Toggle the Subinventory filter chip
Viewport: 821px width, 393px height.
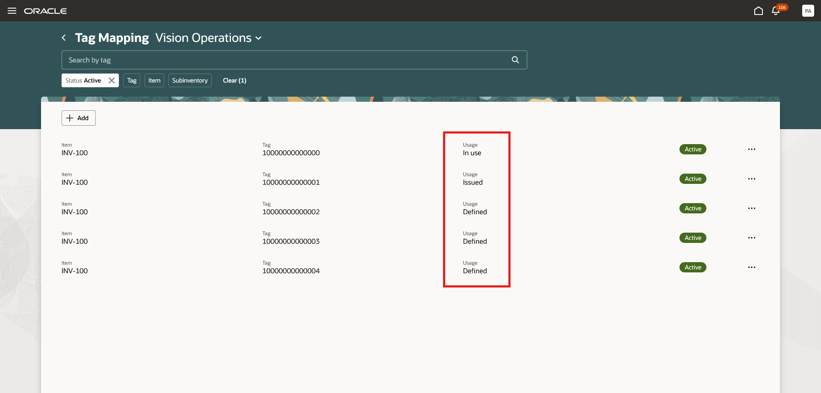(189, 80)
